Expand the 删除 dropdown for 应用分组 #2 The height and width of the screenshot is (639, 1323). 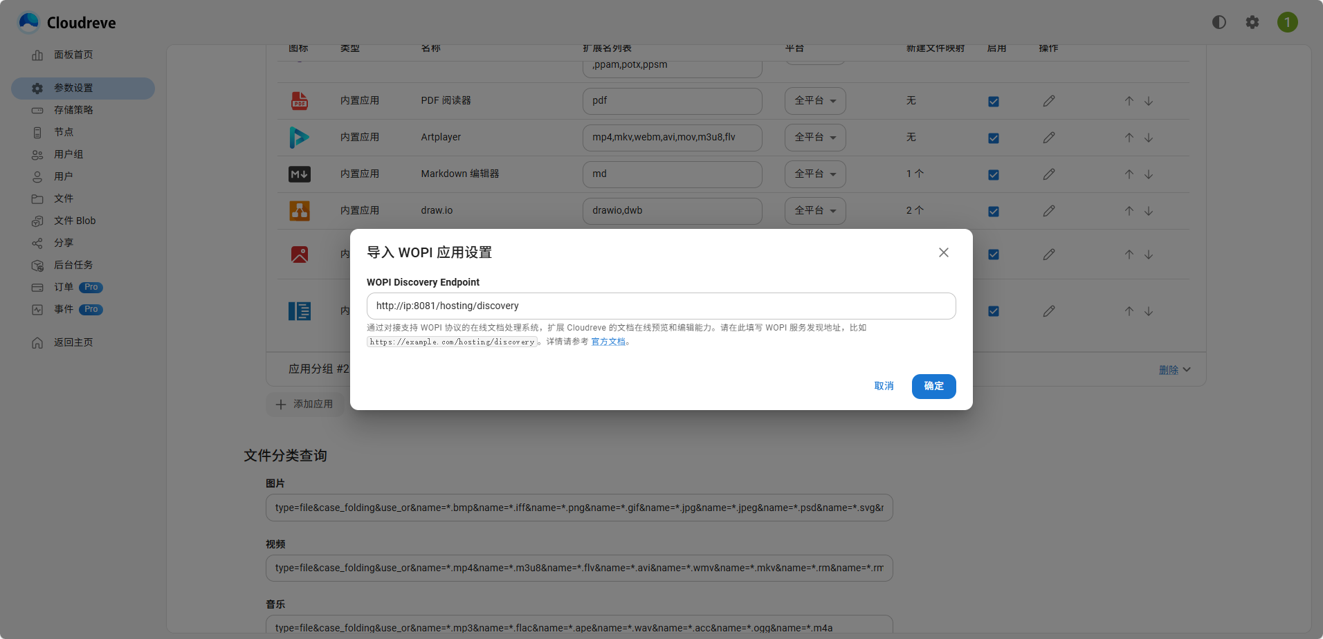tap(1174, 369)
